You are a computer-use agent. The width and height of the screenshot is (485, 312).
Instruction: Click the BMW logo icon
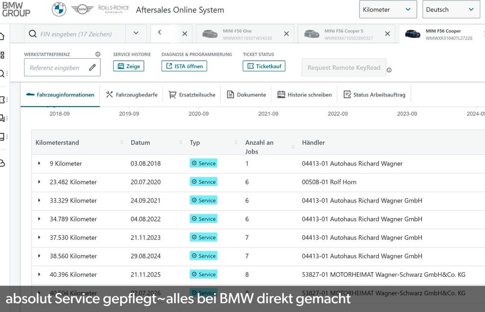59,9
